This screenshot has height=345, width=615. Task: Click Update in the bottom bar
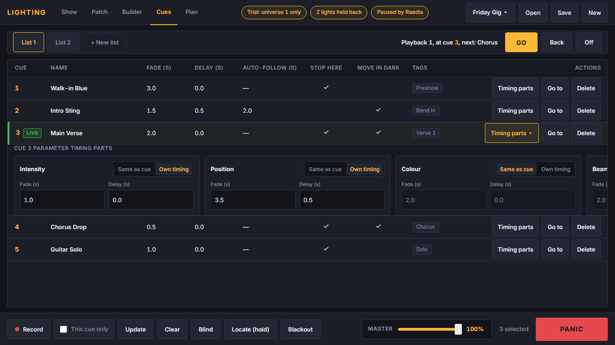[136, 329]
